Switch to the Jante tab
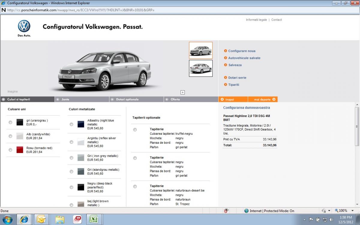The width and height of the screenshot is (360, 225). coord(82,99)
